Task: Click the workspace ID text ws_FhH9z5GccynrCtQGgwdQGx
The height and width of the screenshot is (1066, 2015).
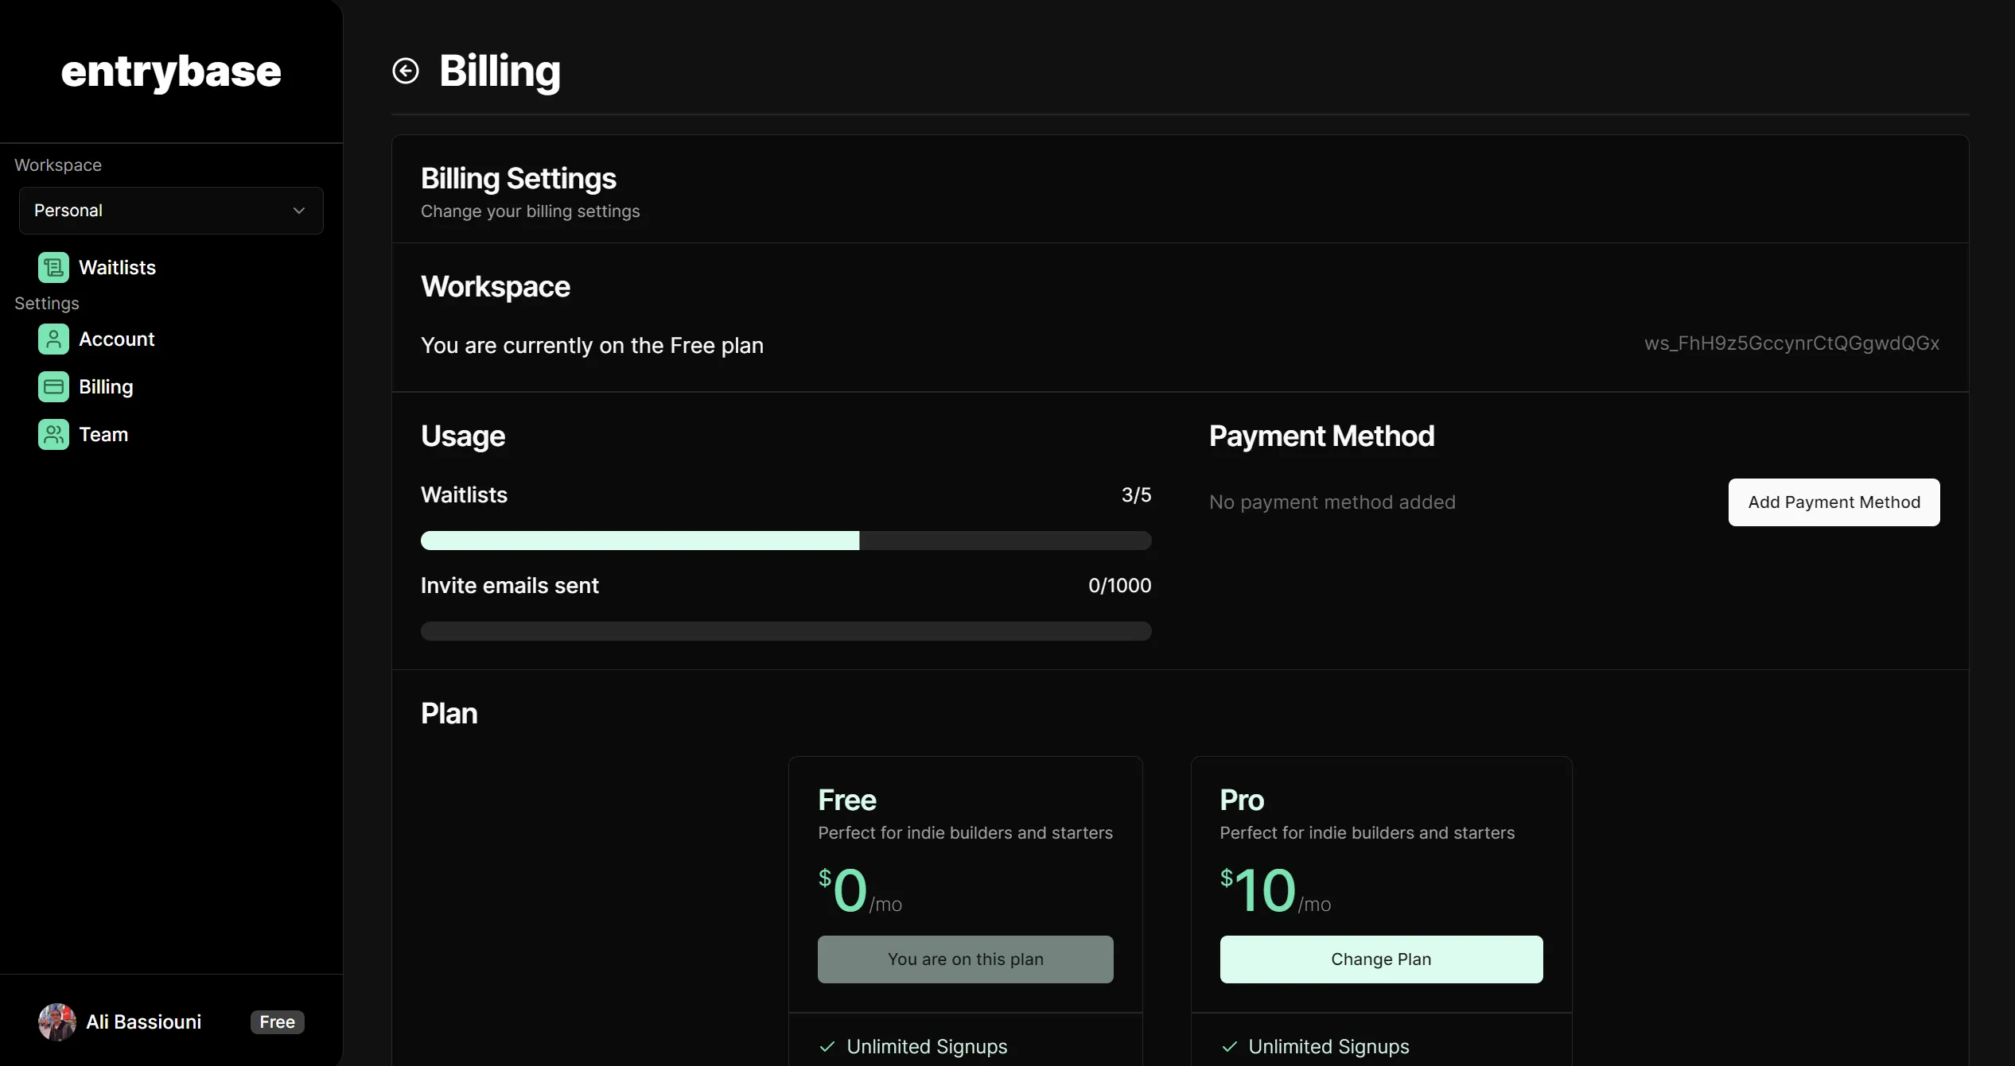Action: tap(1791, 343)
